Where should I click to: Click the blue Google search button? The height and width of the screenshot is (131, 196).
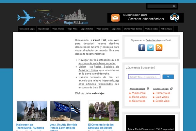point(168,77)
